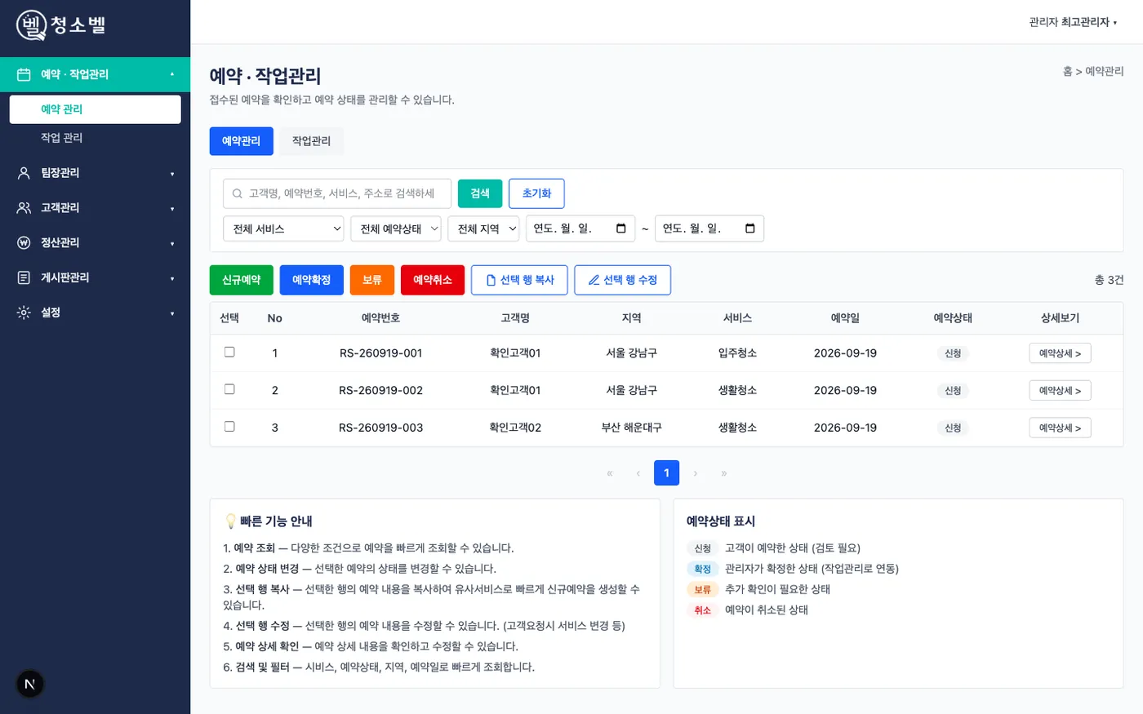Go to the next page using › arrow
The width and height of the screenshot is (1143, 714).
696,473
